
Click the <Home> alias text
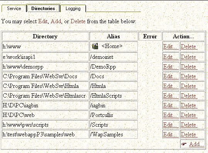coord(112,46)
